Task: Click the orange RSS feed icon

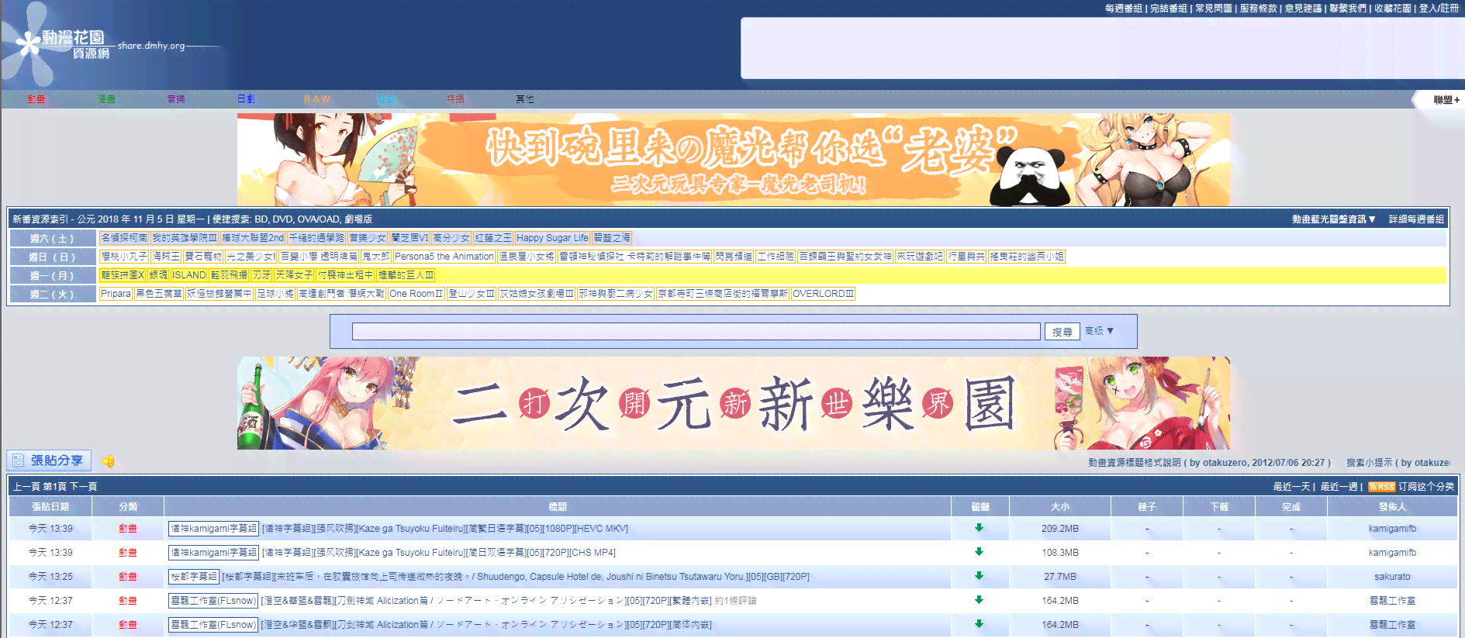Action: click(1382, 487)
